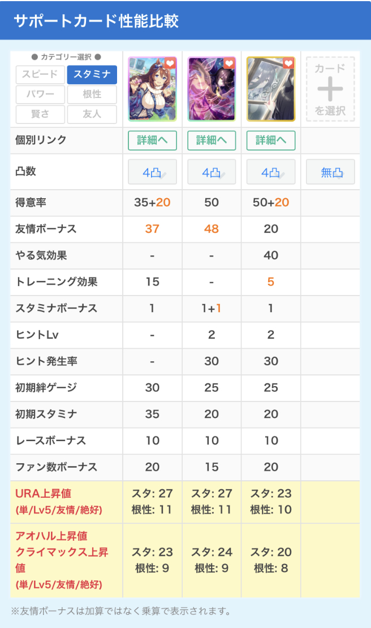Image resolution: width=371 pixels, height=628 pixels.
Task: Click the heart icon on the second card
Action: pyautogui.click(x=228, y=63)
